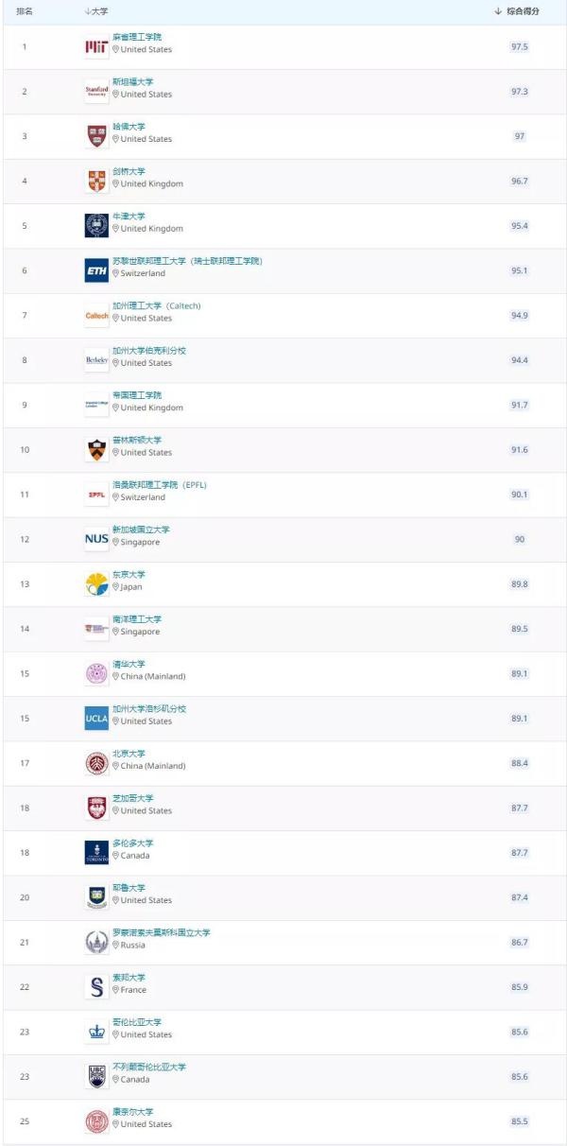The width and height of the screenshot is (567, 1146).
Task: Click the Caltech logo icon
Action: (96, 315)
